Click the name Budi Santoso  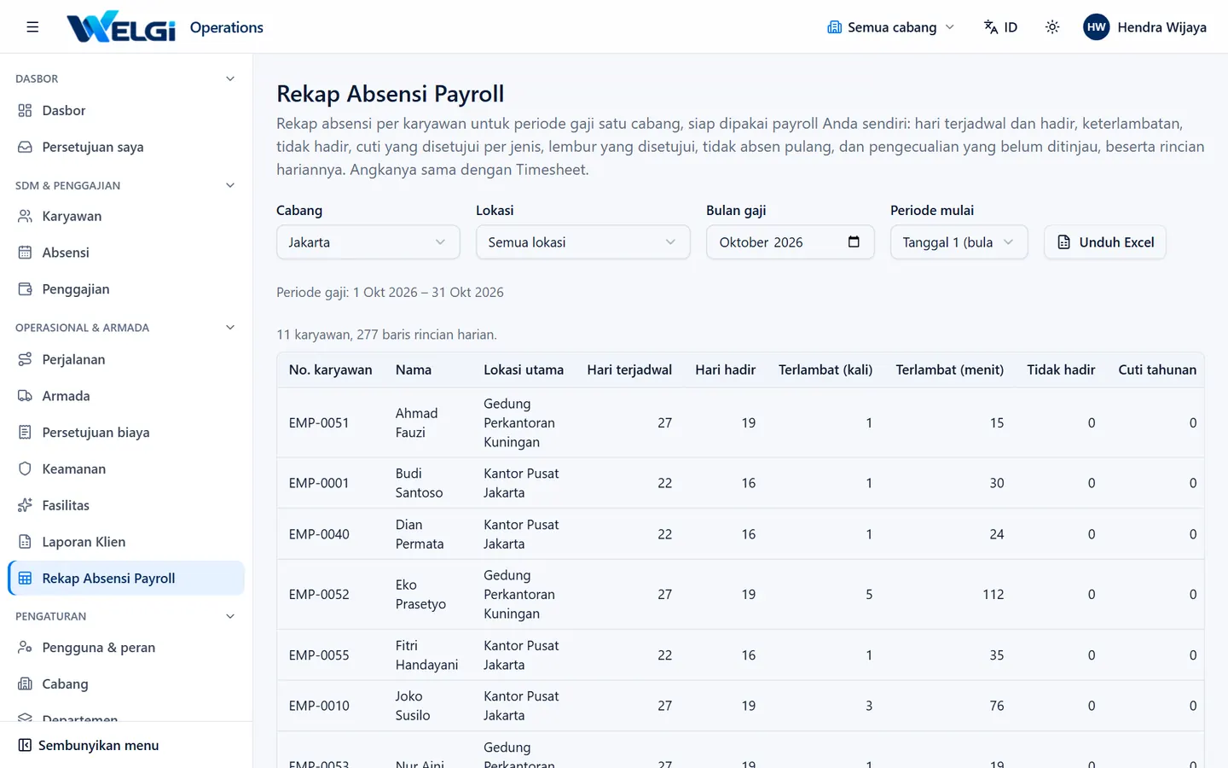click(419, 483)
